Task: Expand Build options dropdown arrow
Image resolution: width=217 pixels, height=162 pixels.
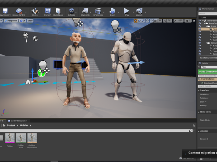Action: (118, 12)
